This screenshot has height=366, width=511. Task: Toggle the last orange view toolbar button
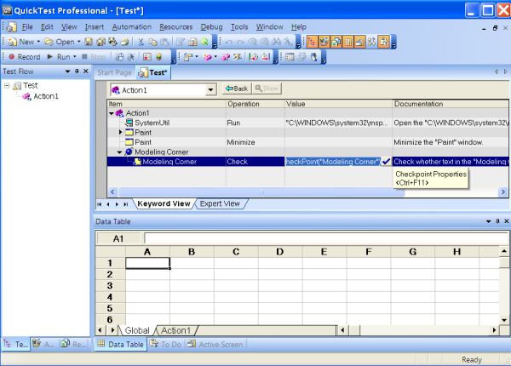pos(383,42)
